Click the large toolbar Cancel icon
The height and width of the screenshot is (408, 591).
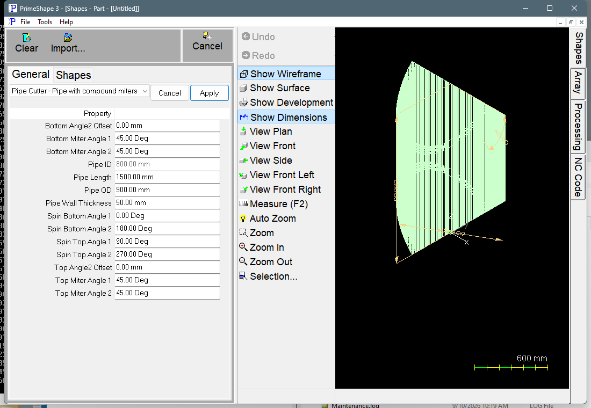point(207,36)
